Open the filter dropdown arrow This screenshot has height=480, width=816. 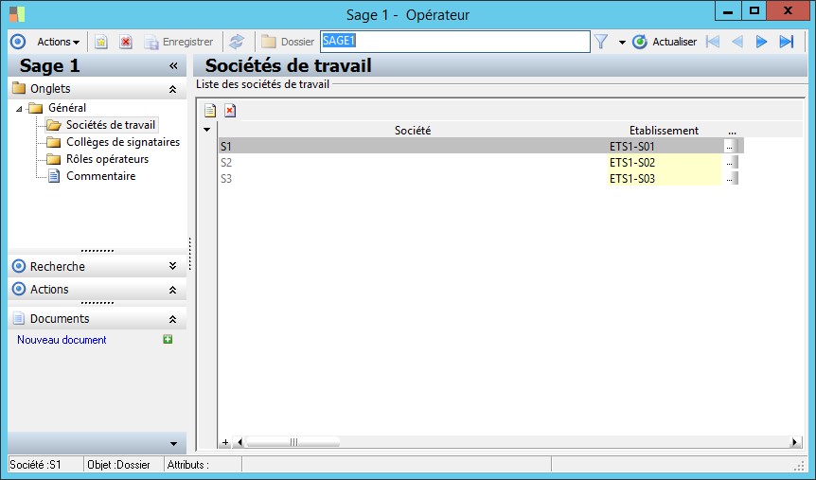point(622,43)
